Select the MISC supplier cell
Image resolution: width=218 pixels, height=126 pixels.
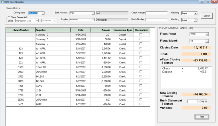[53, 104]
